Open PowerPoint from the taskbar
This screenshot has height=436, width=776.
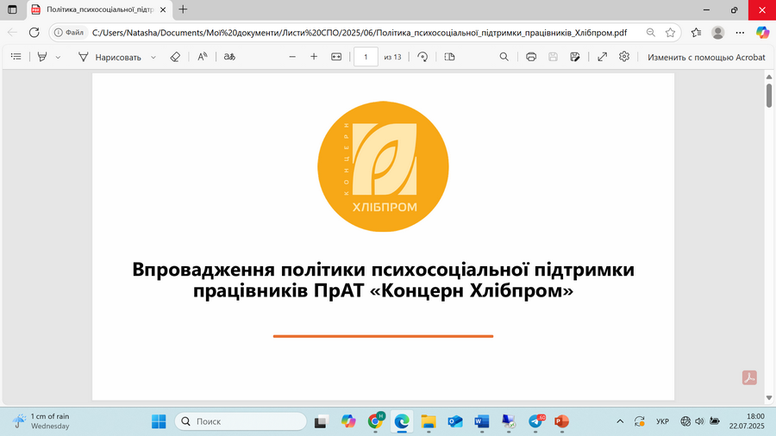[x=561, y=421]
